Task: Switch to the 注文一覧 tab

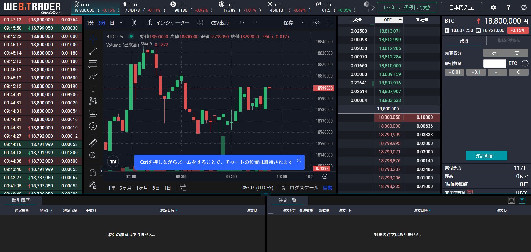Action: click(287, 200)
